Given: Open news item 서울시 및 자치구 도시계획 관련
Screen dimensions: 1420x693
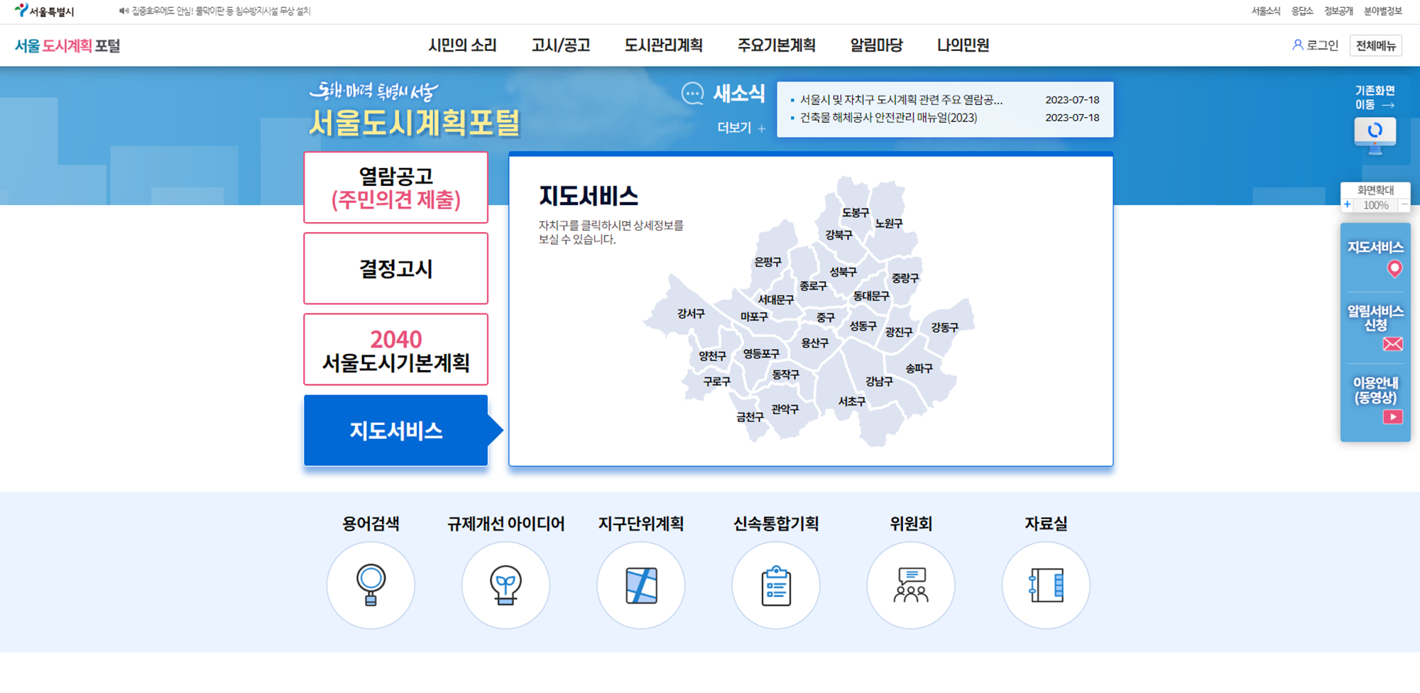Looking at the screenshot, I should point(901,100).
